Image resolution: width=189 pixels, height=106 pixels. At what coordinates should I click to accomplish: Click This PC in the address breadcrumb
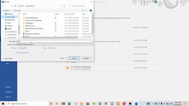click(x=21, y=6)
